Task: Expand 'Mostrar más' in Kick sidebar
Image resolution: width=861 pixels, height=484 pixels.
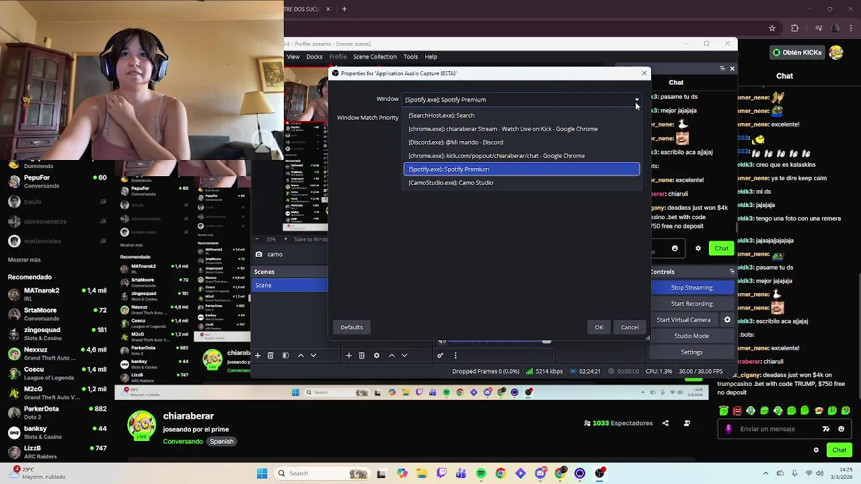Action: point(24,260)
